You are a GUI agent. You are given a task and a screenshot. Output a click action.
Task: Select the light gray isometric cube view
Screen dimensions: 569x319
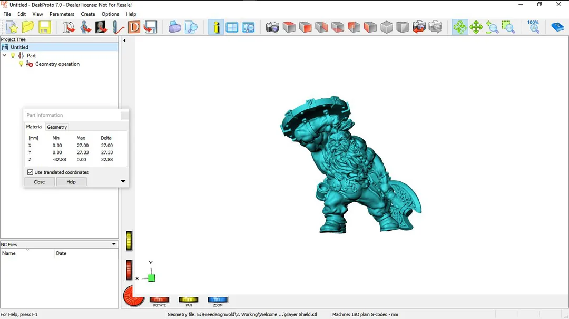point(387,27)
